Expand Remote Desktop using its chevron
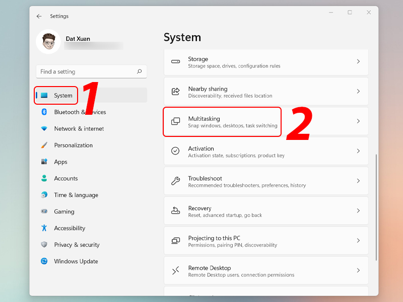Image resolution: width=403 pixels, height=302 pixels. point(358,270)
